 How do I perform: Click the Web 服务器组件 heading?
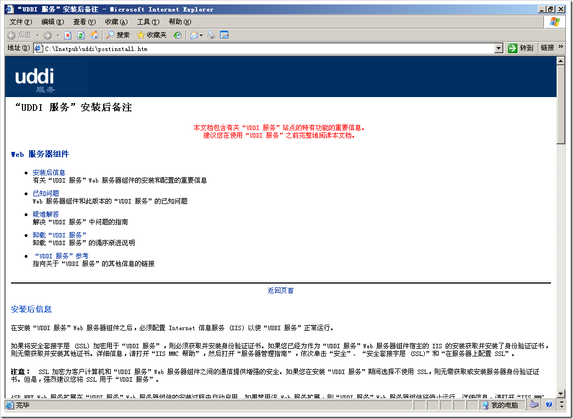click(40, 154)
